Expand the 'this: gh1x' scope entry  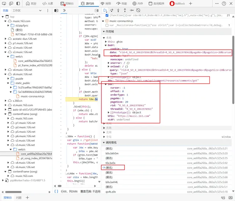[x=106, y=42]
